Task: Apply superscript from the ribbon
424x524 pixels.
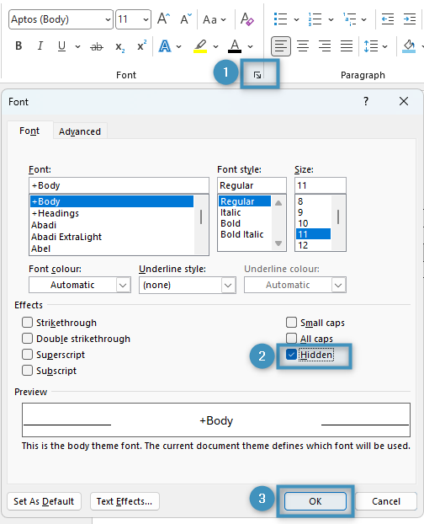Action: 141,45
